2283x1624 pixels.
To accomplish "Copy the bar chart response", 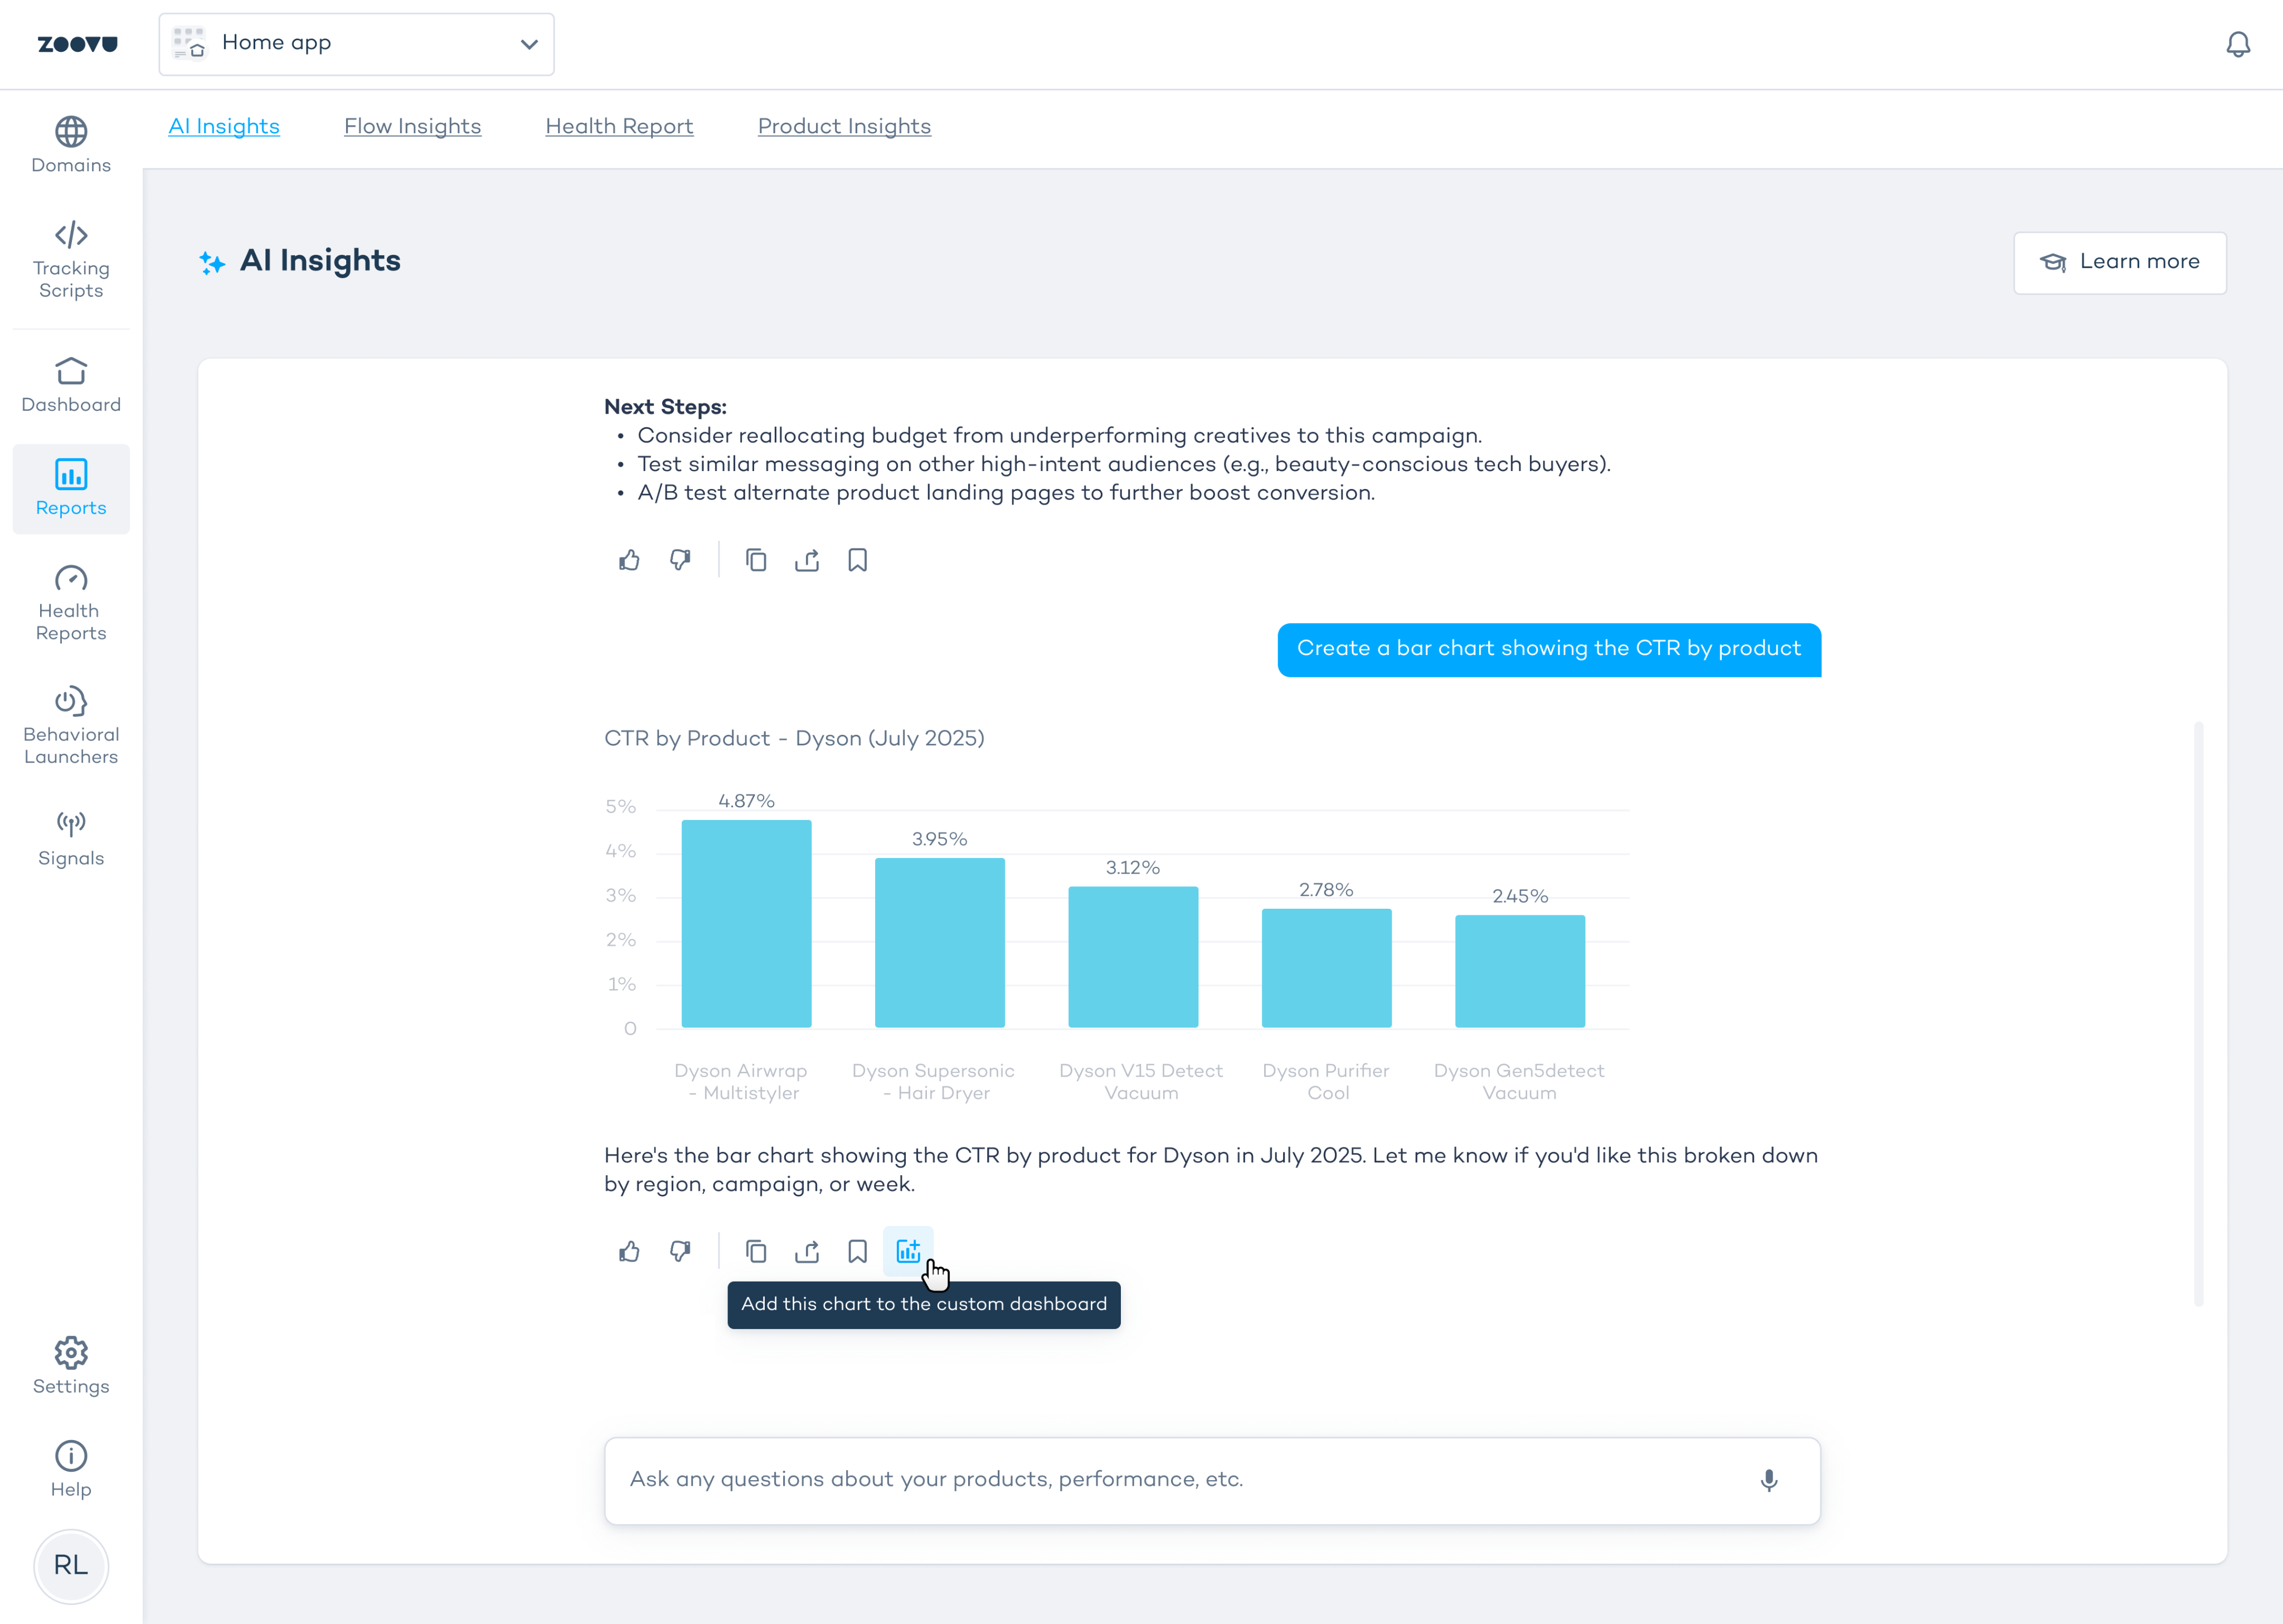I will (756, 1251).
